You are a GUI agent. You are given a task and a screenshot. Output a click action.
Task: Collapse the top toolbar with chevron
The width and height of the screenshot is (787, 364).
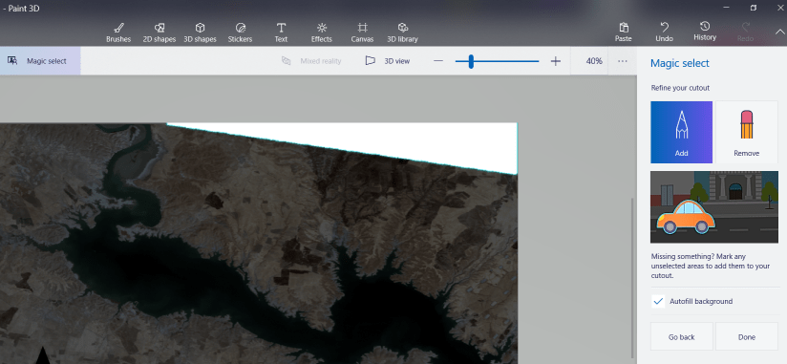(779, 32)
